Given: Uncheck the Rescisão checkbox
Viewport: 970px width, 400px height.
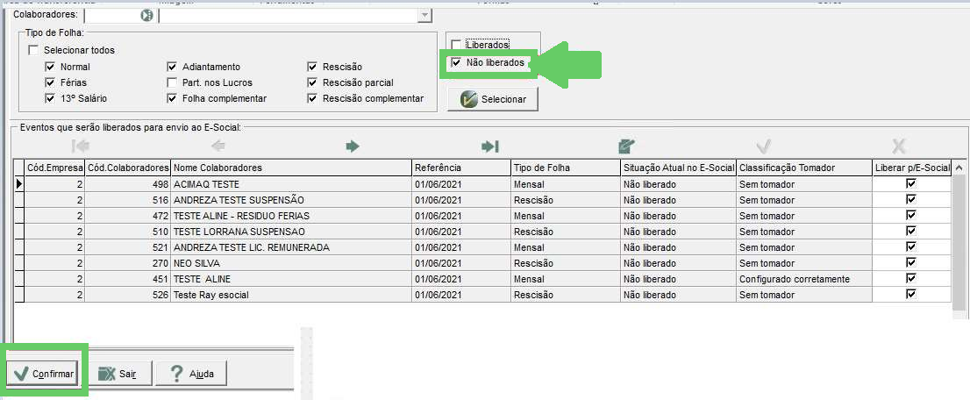Looking at the screenshot, I should click(312, 67).
